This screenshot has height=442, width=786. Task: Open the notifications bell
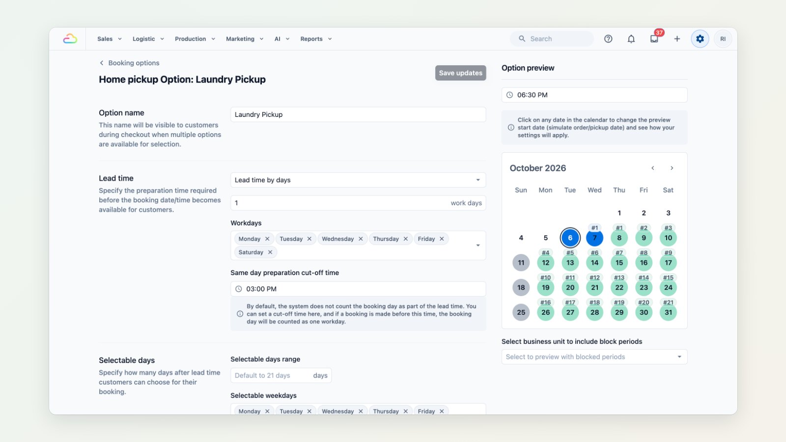coord(631,39)
